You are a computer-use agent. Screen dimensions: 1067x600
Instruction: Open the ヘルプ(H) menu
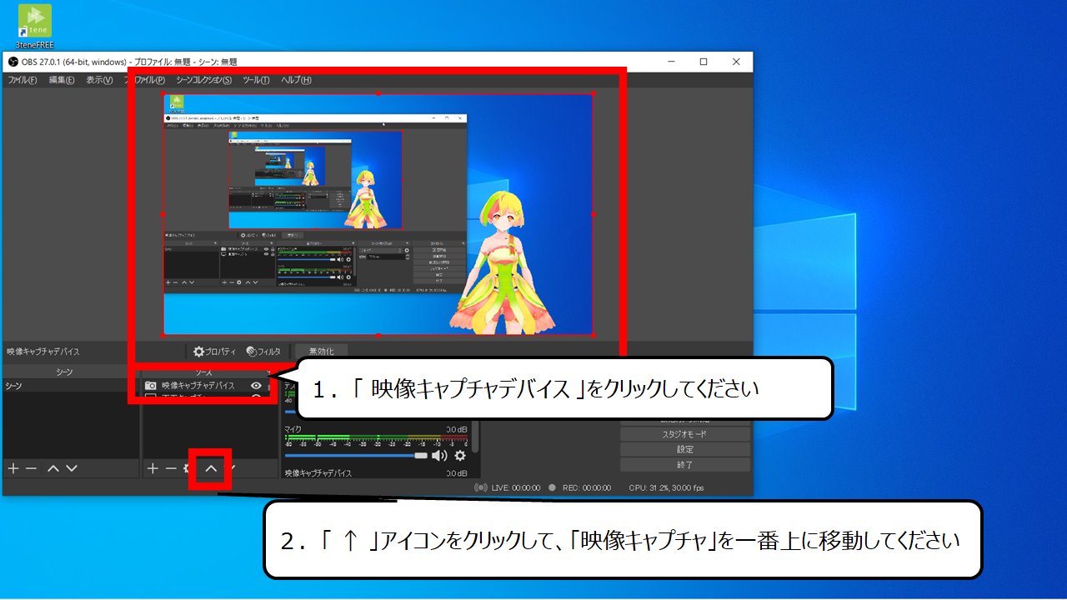point(296,80)
